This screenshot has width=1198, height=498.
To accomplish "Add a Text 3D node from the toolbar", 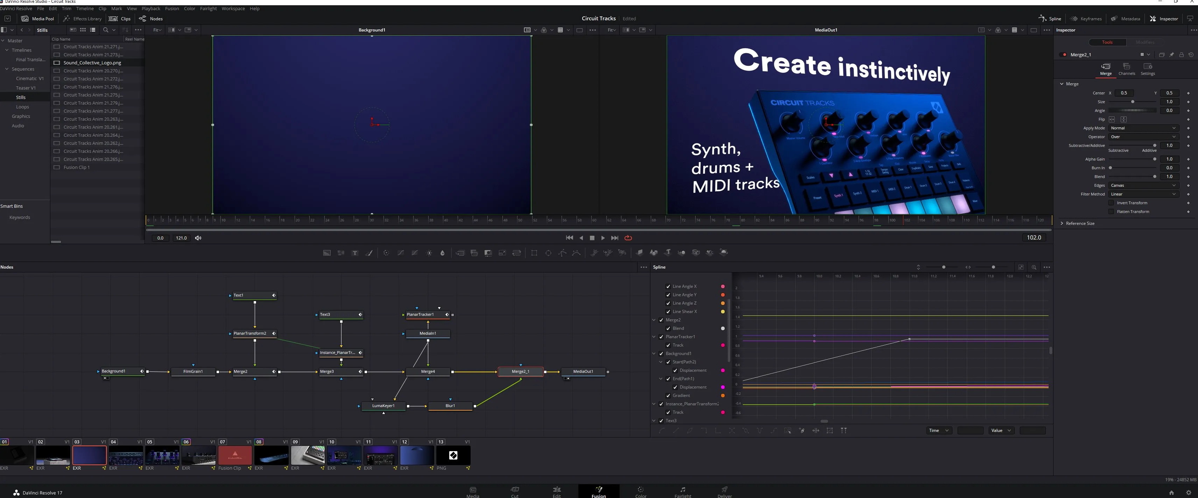I will tap(667, 252).
